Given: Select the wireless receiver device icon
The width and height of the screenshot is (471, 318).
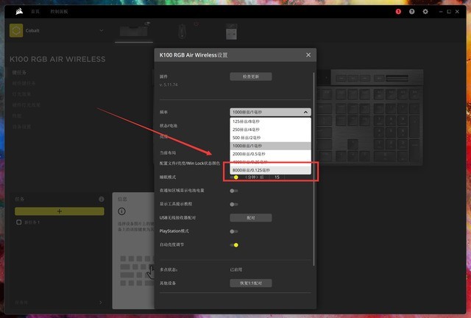Looking at the screenshot, I should click(x=231, y=32).
